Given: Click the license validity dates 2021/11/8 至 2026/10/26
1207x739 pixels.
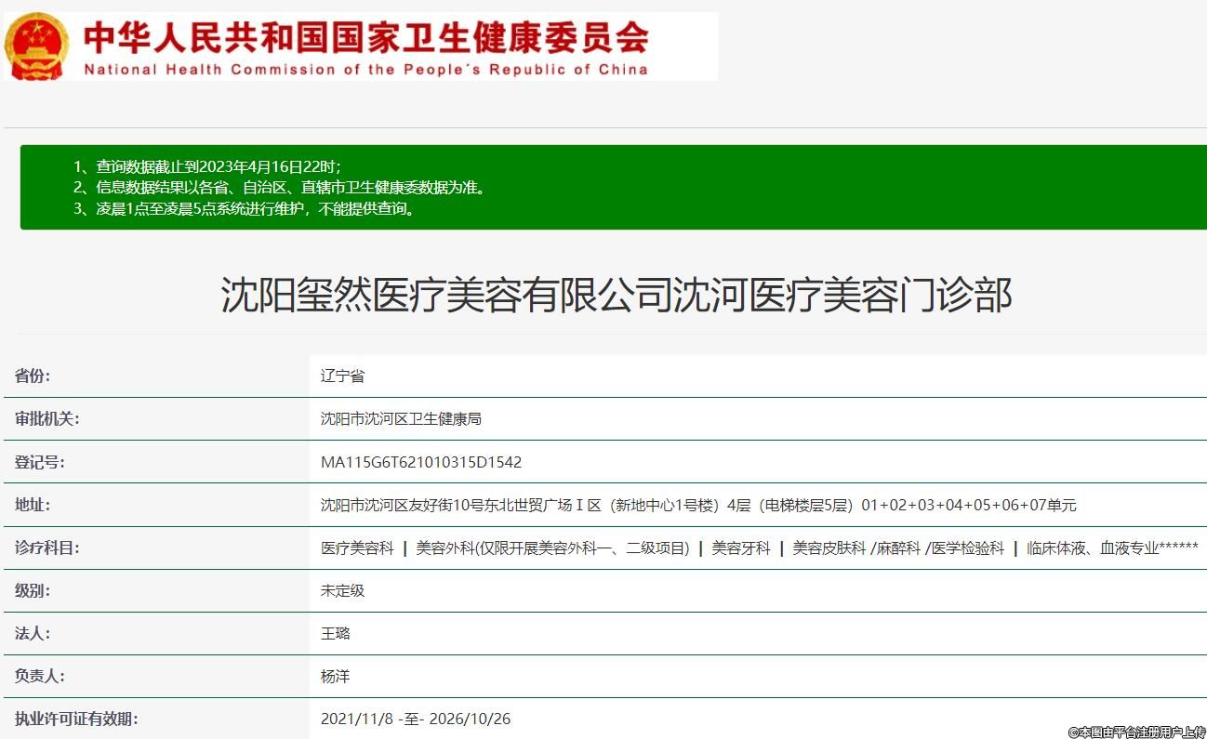Looking at the screenshot, I should (x=415, y=719).
